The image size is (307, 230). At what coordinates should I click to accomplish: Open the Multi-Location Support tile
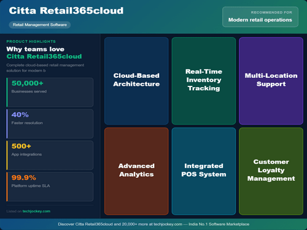[x=271, y=81]
